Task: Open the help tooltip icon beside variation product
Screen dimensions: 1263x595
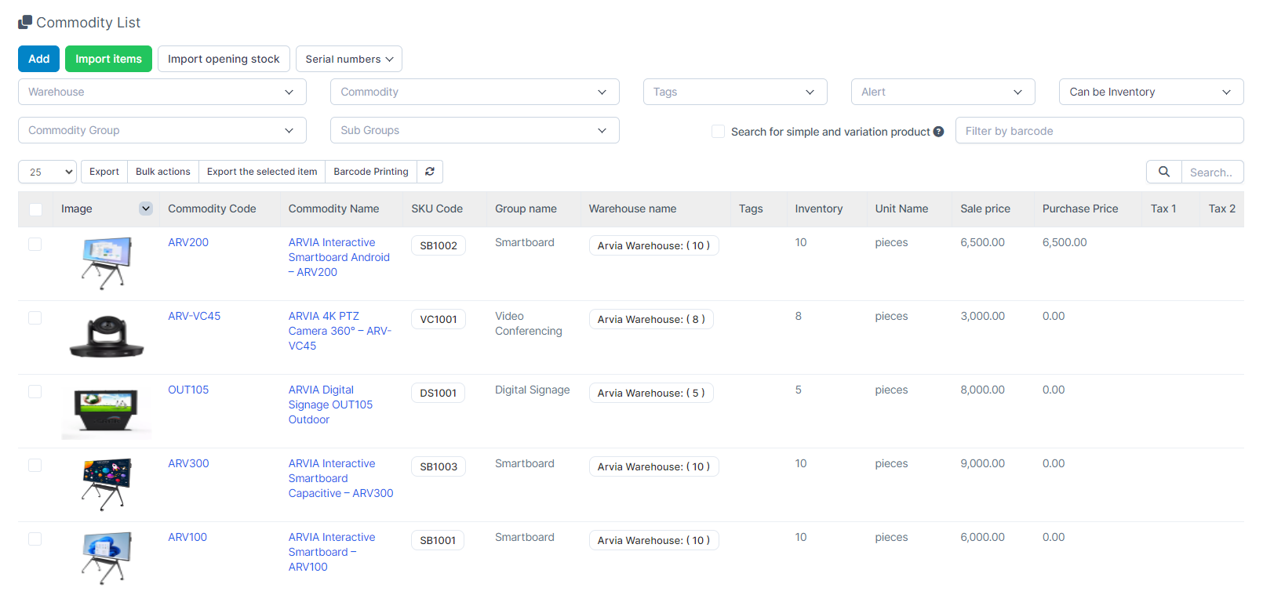Action: (938, 132)
